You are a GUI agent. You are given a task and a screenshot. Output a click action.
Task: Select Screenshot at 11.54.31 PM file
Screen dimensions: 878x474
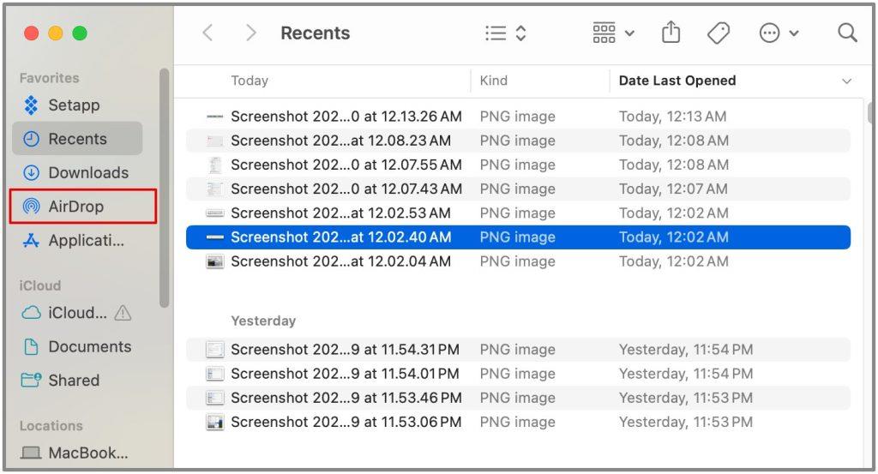(518, 349)
